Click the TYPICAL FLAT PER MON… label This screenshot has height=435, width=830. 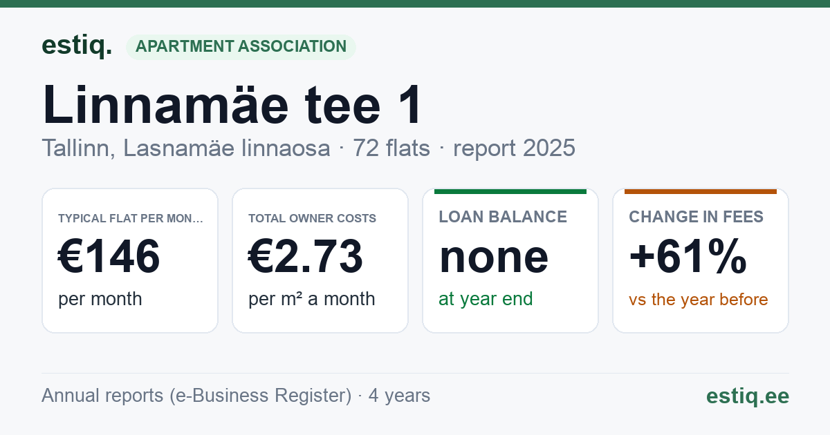(131, 218)
